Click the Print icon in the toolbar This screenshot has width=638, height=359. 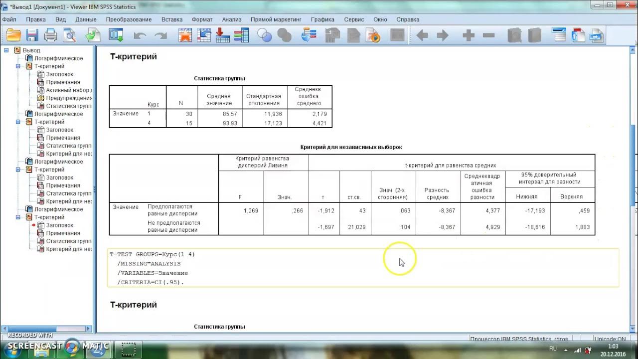pyautogui.click(x=51, y=35)
